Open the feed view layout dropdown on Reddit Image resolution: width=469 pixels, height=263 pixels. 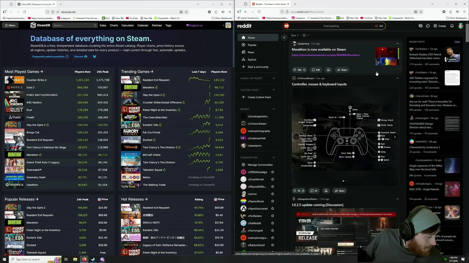click(x=305, y=35)
